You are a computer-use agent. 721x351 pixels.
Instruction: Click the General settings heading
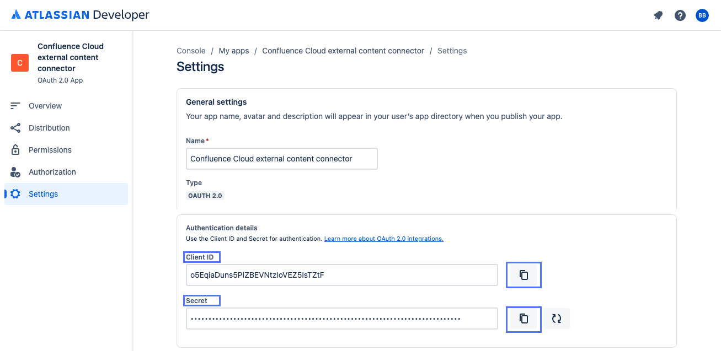[216, 102]
